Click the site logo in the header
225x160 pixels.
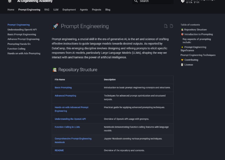10,1
